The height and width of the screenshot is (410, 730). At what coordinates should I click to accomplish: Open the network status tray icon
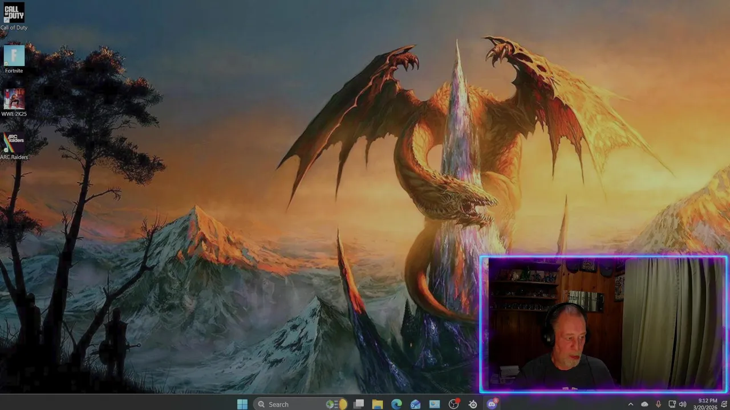point(672,404)
